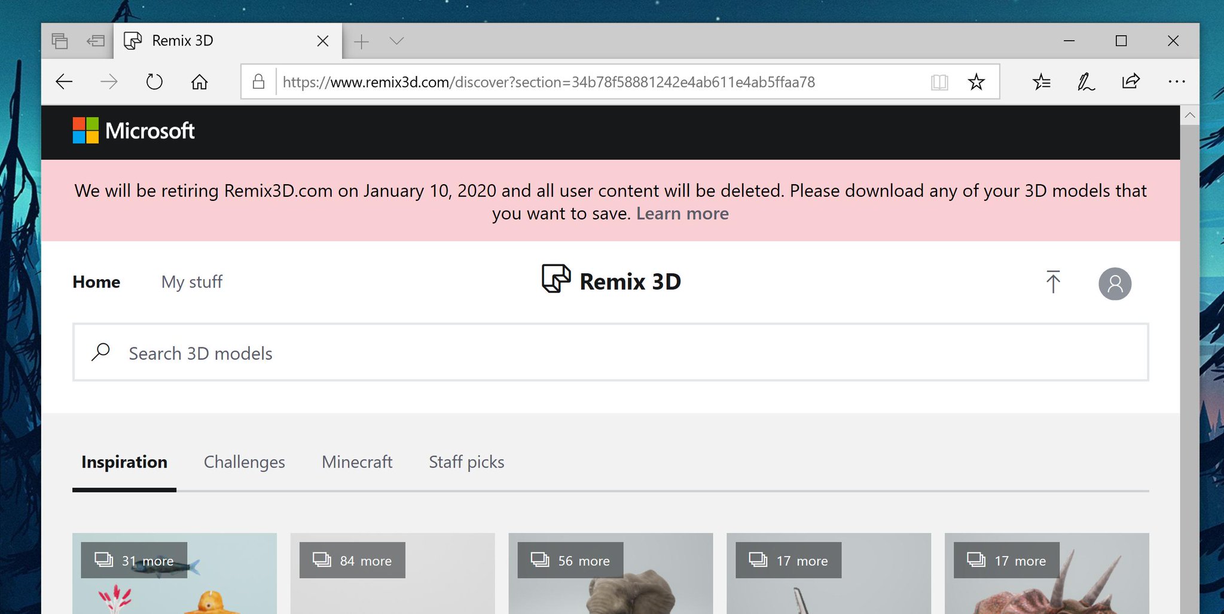Image resolution: width=1224 pixels, height=614 pixels.
Task: Click the address bar URL
Action: pyautogui.click(x=548, y=82)
